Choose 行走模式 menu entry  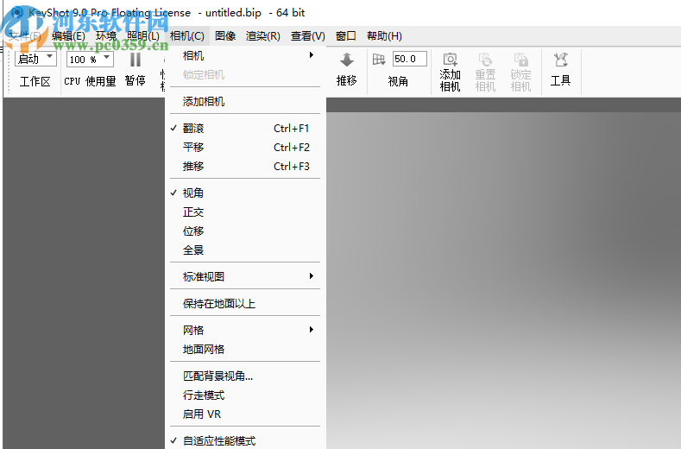tap(245, 395)
